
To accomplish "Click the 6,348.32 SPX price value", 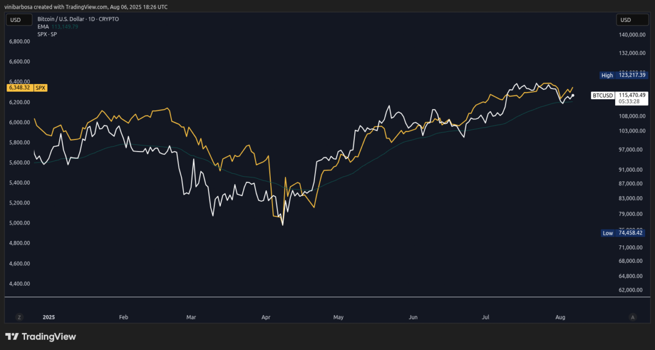I will coord(19,87).
